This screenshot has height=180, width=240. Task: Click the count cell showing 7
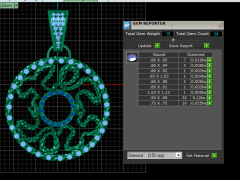[184, 60]
